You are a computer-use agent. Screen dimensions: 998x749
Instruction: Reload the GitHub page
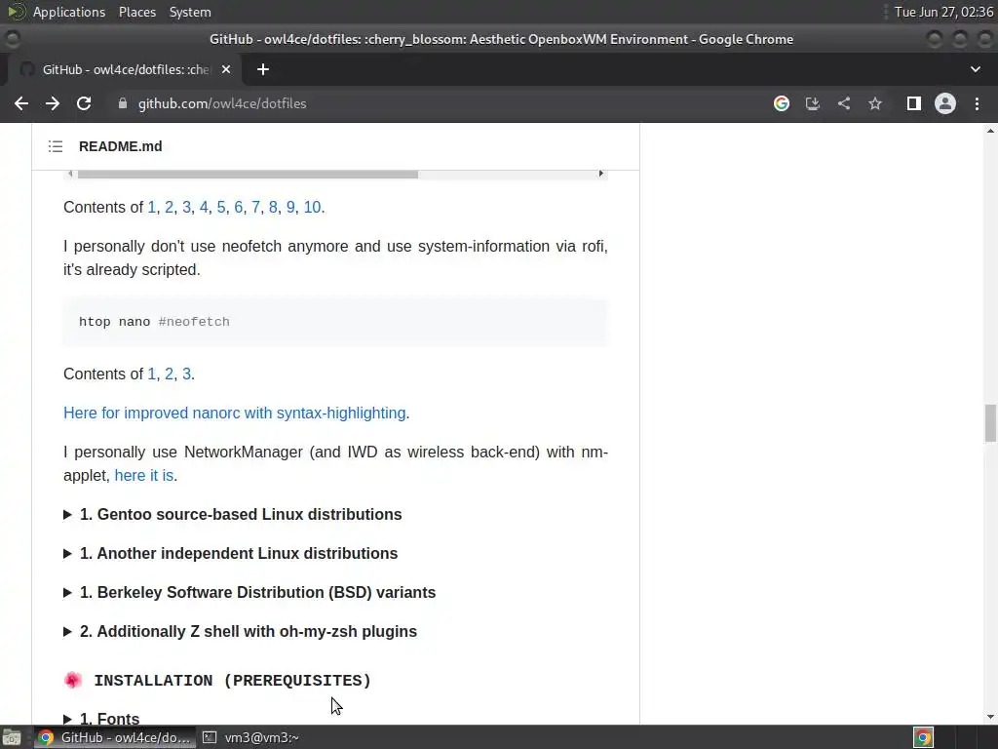84,103
